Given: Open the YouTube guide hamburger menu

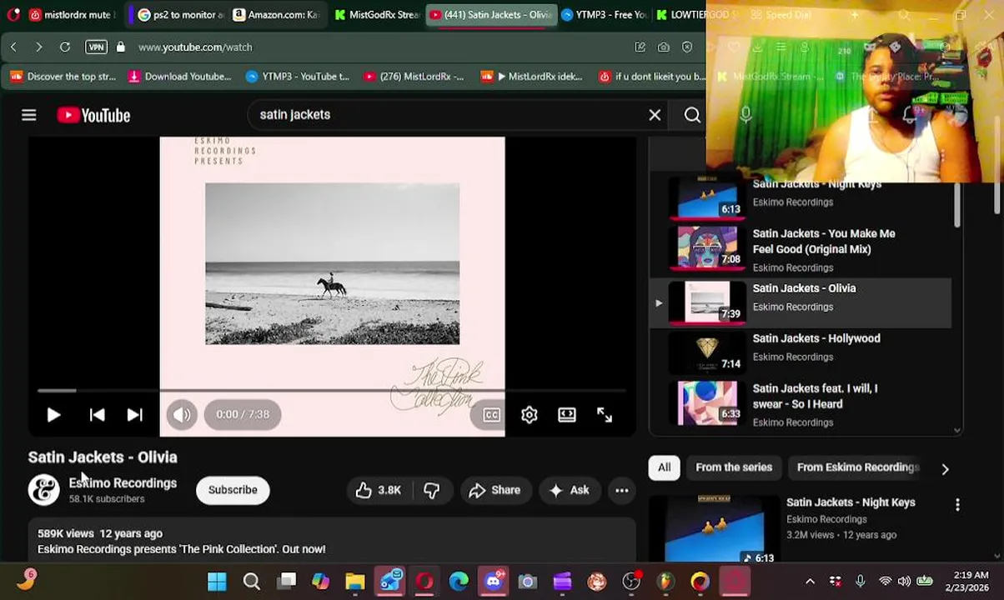Looking at the screenshot, I should (x=29, y=115).
